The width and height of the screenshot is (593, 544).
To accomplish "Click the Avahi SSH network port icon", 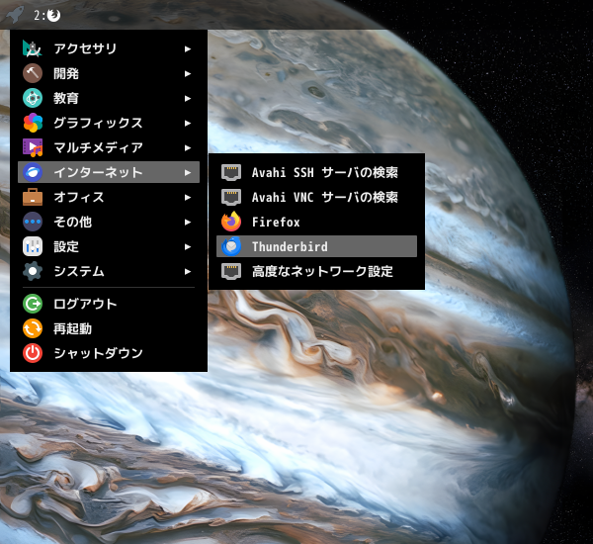I will 231,173.
